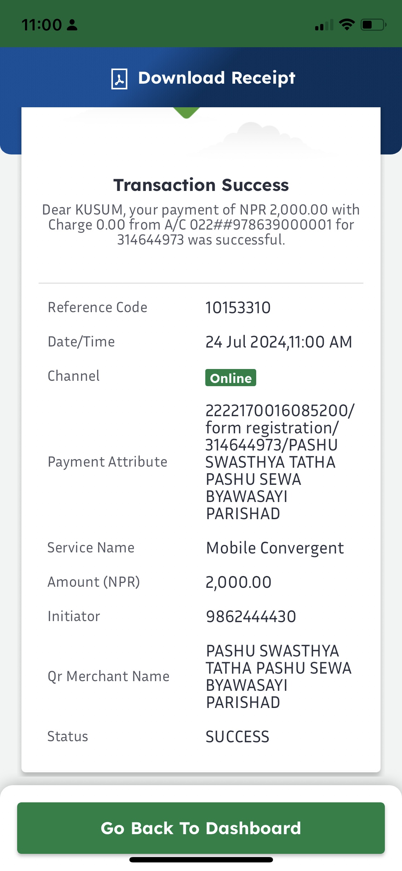Tap the reference code 10153310
Image resolution: width=402 pixels, height=871 pixels.
click(x=238, y=307)
